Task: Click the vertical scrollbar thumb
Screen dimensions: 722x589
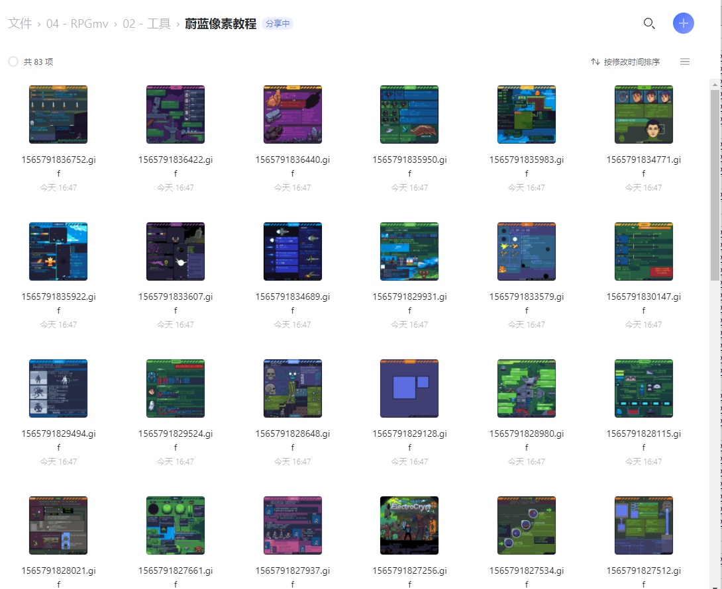Action: click(x=715, y=184)
